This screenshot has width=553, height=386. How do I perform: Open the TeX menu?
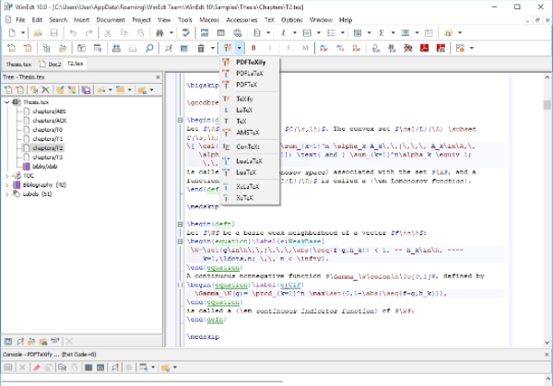[269, 20]
